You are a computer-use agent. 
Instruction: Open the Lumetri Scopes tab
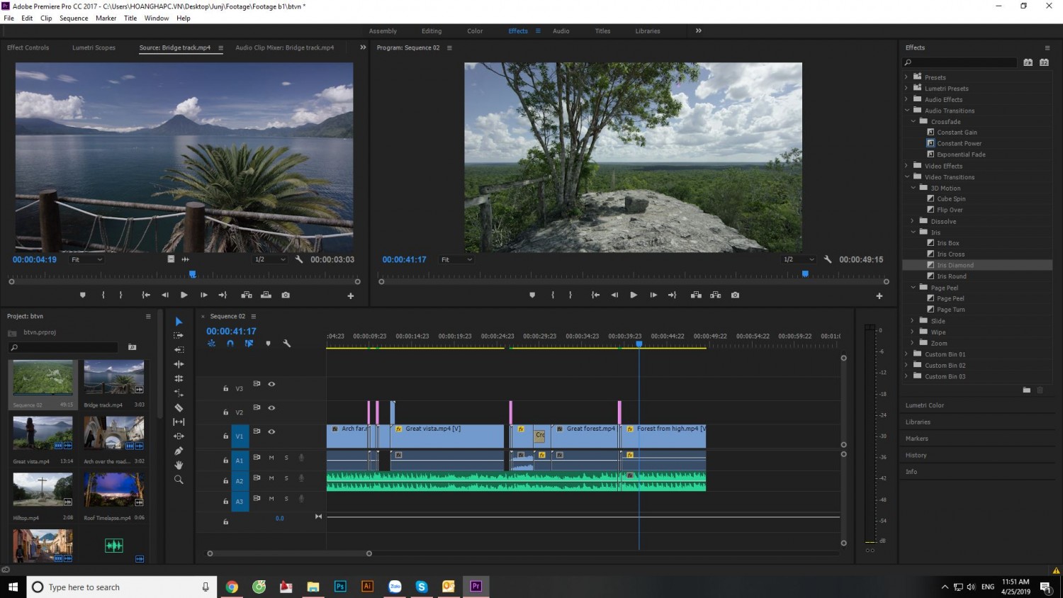[94, 47]
